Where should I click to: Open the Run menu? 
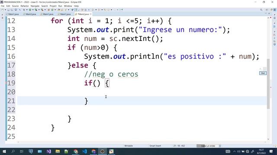coord(60,6)
